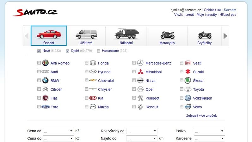Click the Fiat badge logo
Viewport: 252px width, 142px height.
click(45, 98)
